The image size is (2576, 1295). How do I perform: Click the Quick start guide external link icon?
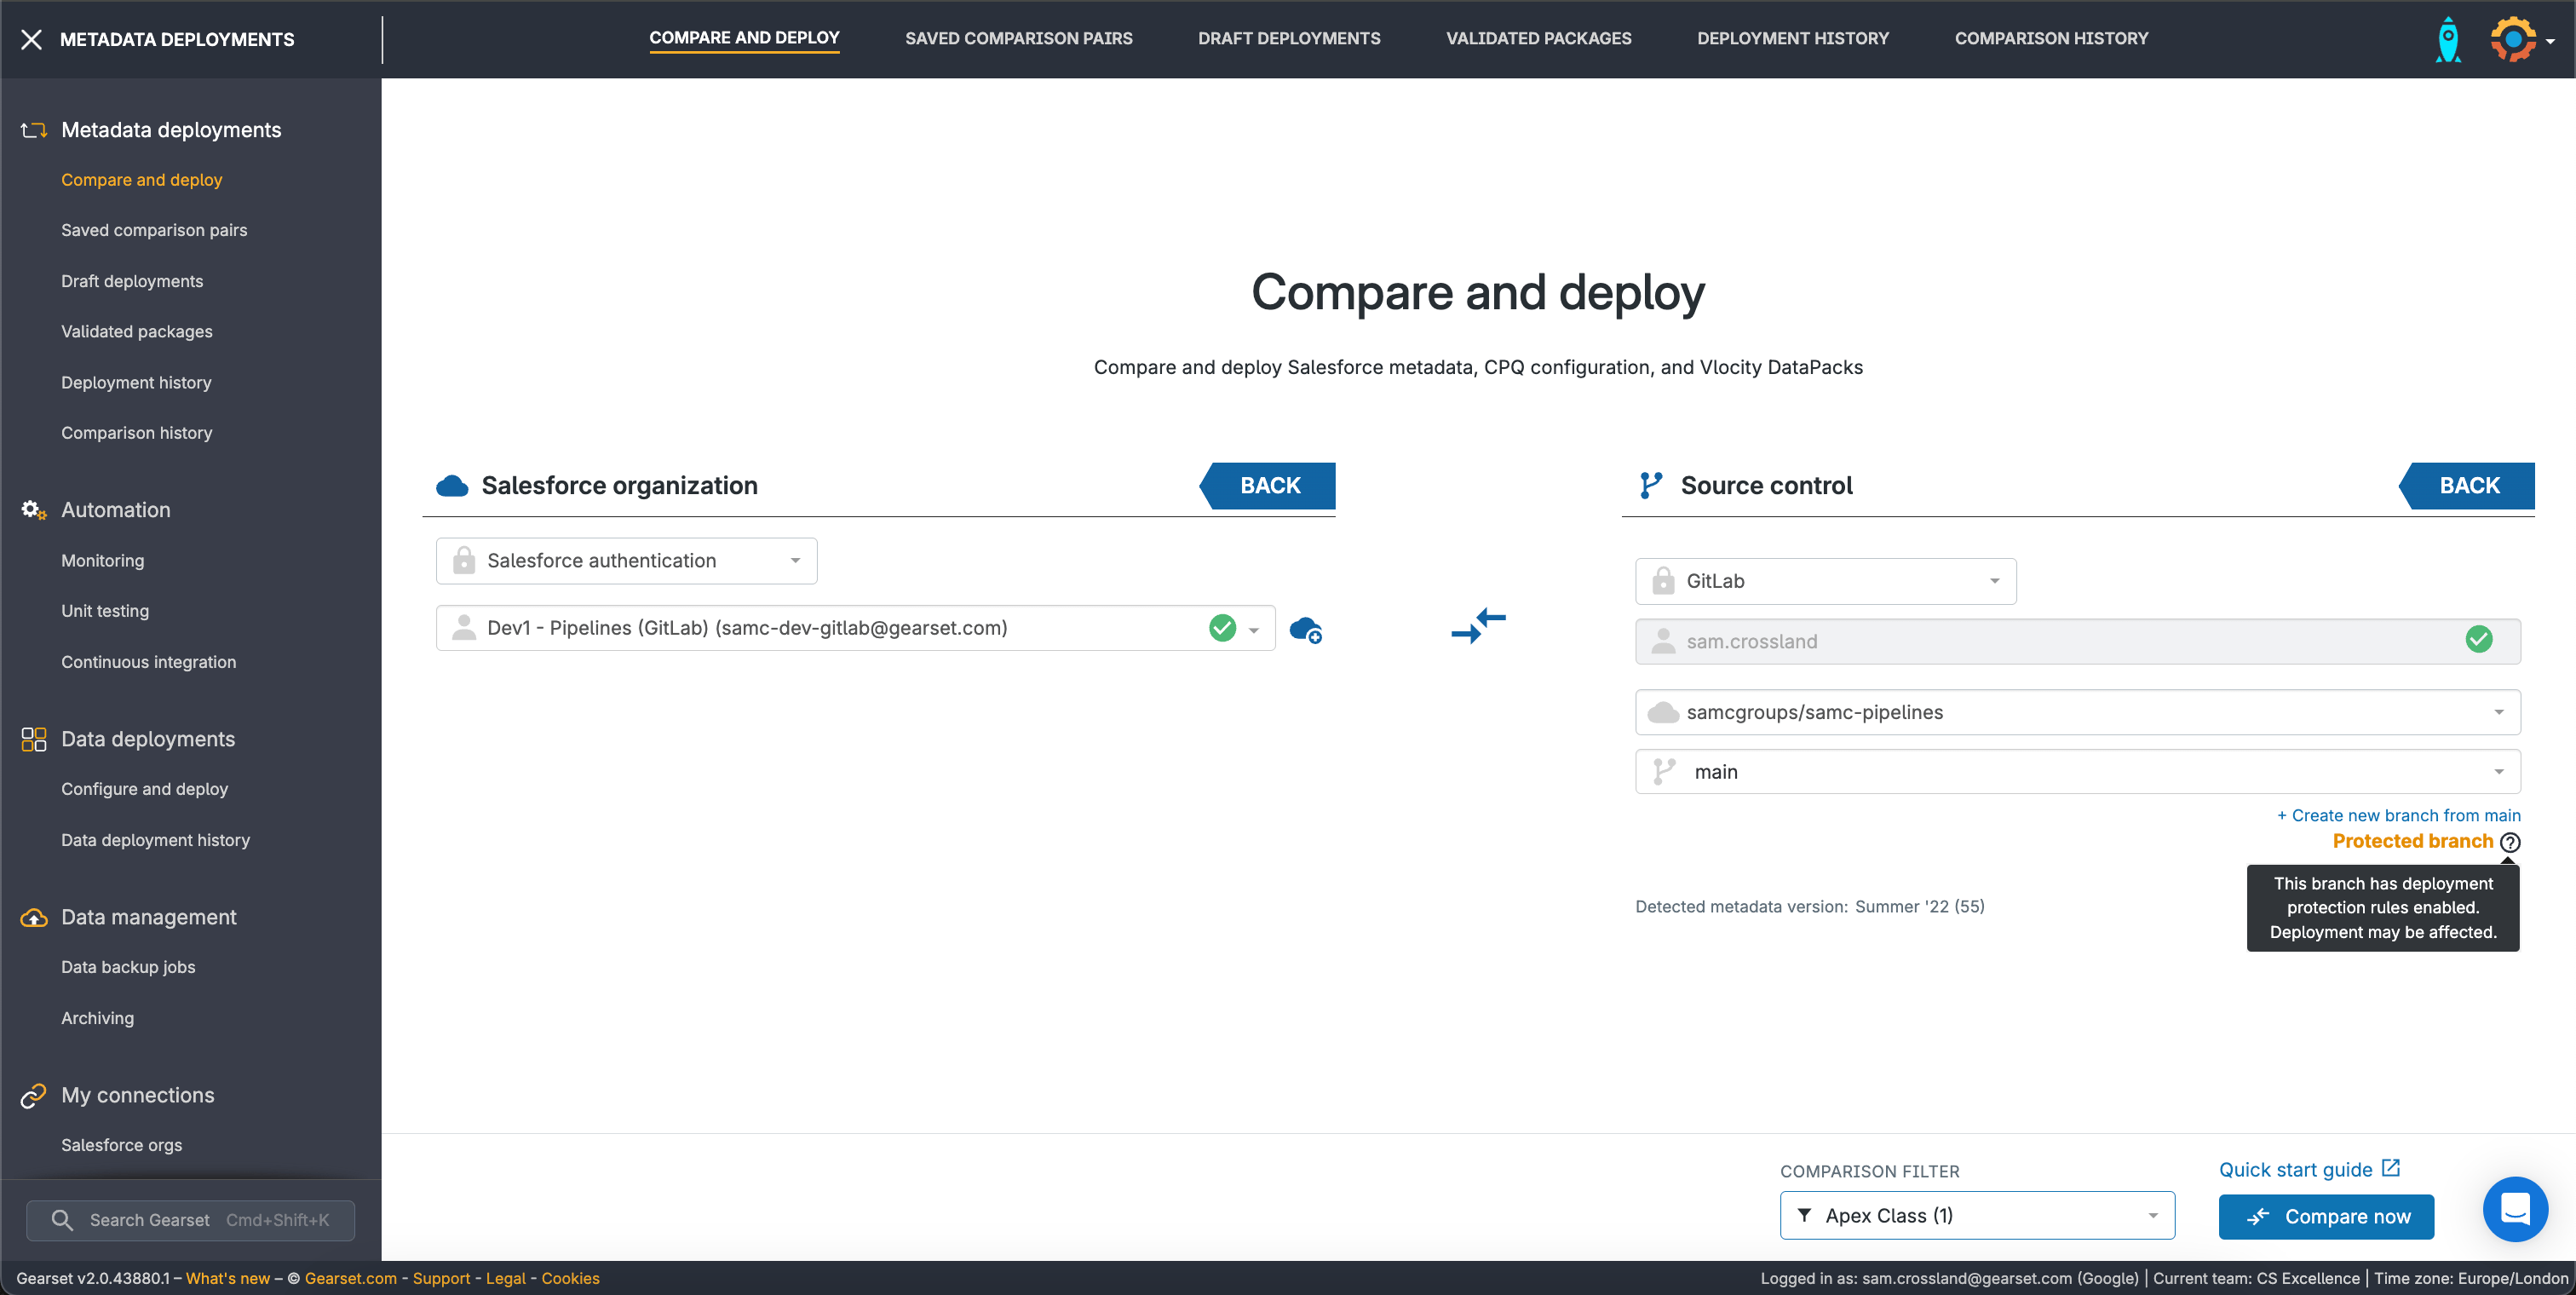[x=2391, y=1168]
